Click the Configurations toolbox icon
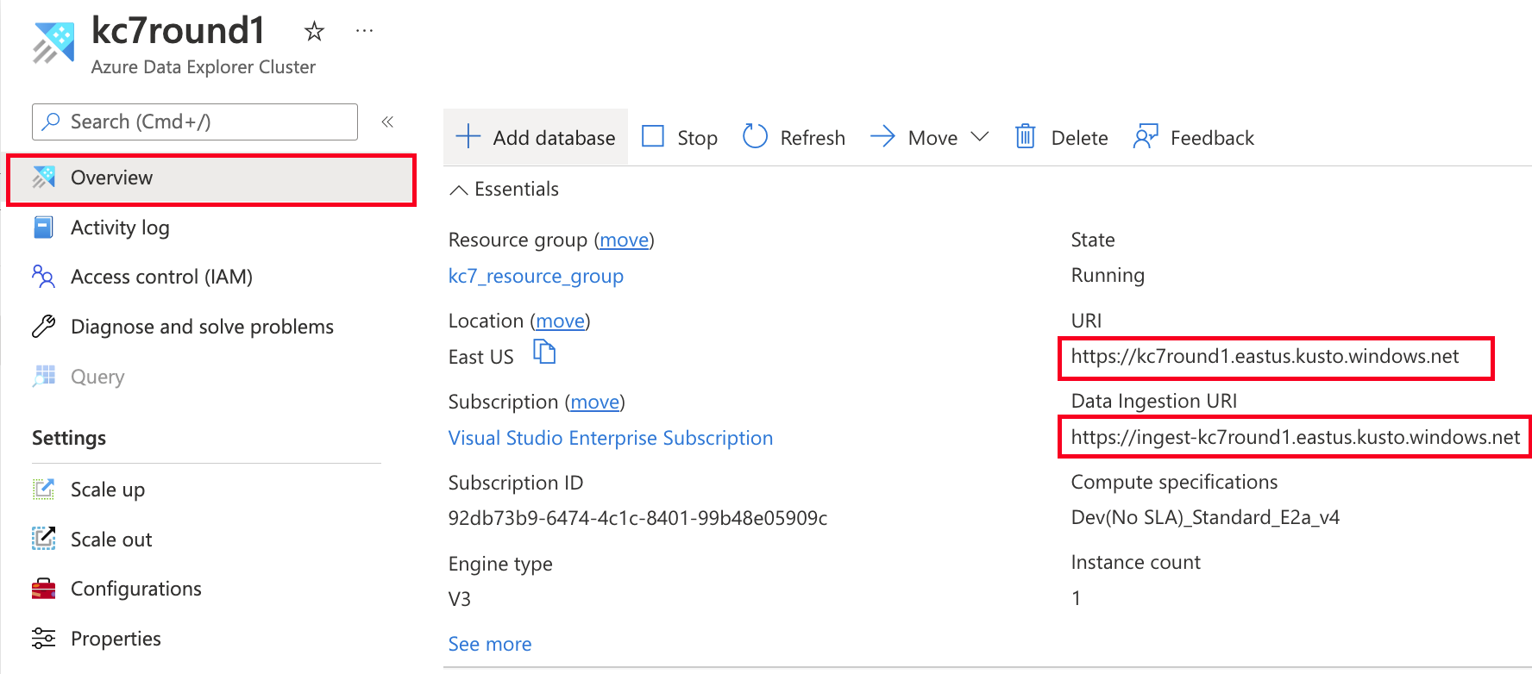1532x674 pixels. 43,589
